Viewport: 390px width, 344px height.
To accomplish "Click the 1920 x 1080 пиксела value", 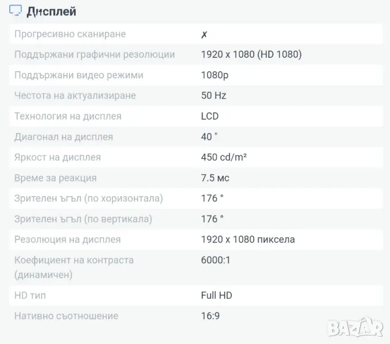I will tap(248, 239).
